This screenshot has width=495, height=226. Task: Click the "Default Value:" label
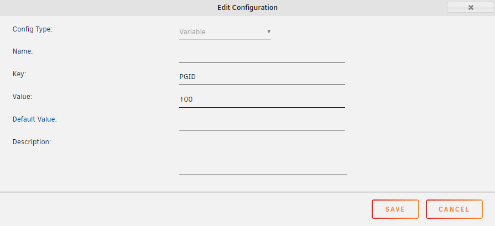35,119
